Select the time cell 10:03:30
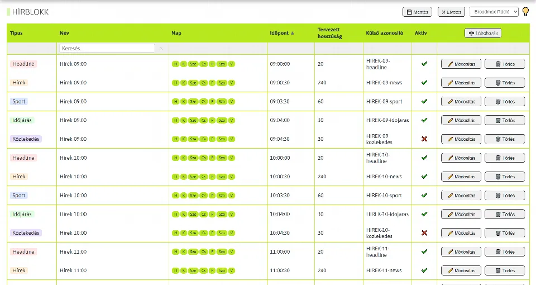 tap(280, 196)
